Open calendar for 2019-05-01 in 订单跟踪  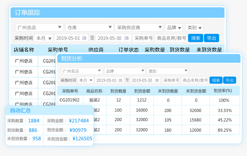[x=84, y=38]
